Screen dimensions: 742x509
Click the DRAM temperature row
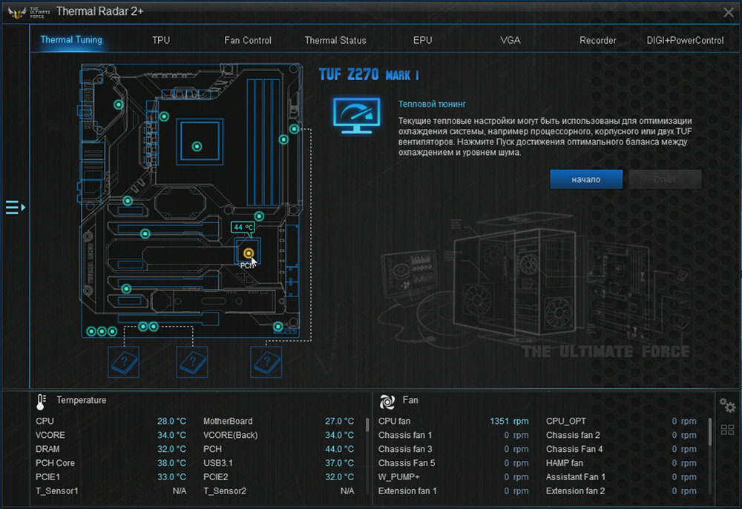[x=111, y=449]
